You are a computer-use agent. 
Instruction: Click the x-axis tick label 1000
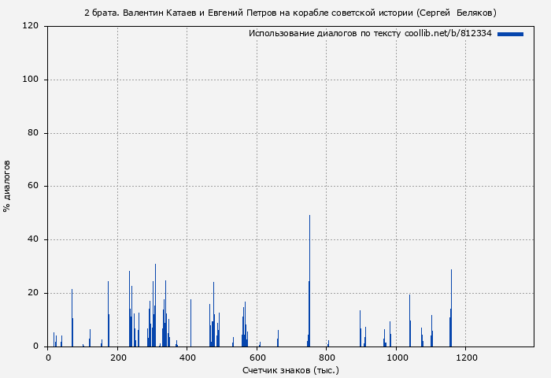(396, 358)
